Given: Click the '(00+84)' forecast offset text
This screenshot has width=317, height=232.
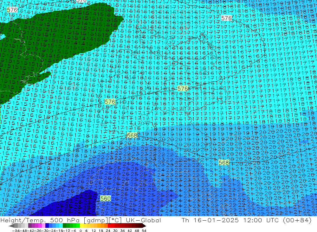Looking at the screenshot, I should [297, 220].
